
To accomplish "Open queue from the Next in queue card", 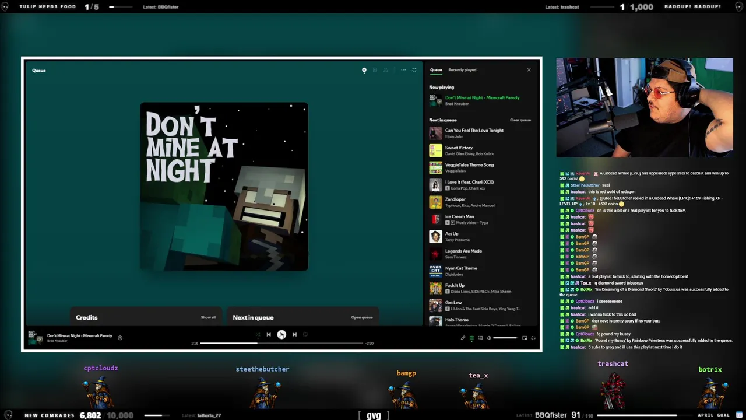I will pyautogui.click(x=361, y=317).
